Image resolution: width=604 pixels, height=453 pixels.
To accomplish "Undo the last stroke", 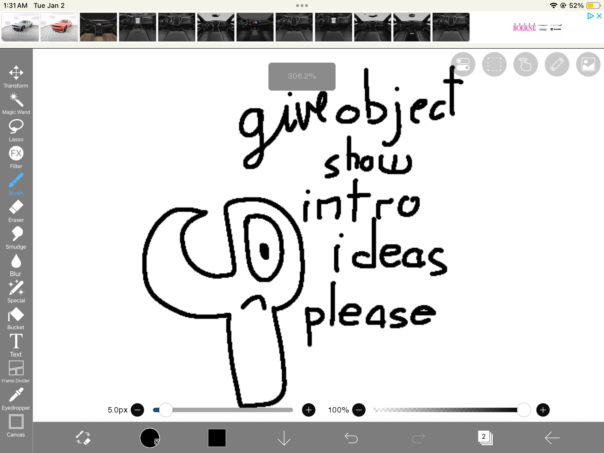I will 351,438.
